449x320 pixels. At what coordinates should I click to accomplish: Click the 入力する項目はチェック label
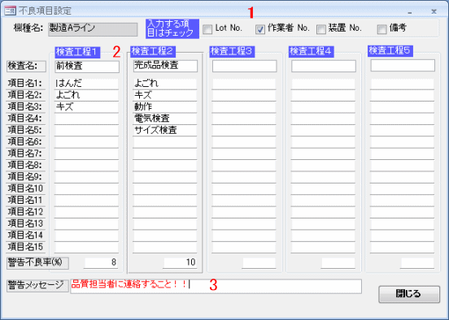(172, 28)
